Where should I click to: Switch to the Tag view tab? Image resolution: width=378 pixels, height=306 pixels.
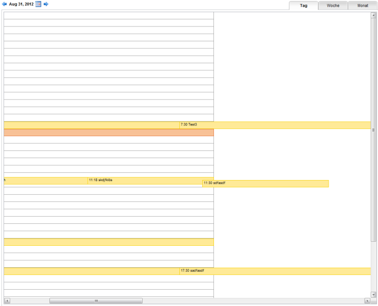[x=304, y=6]
